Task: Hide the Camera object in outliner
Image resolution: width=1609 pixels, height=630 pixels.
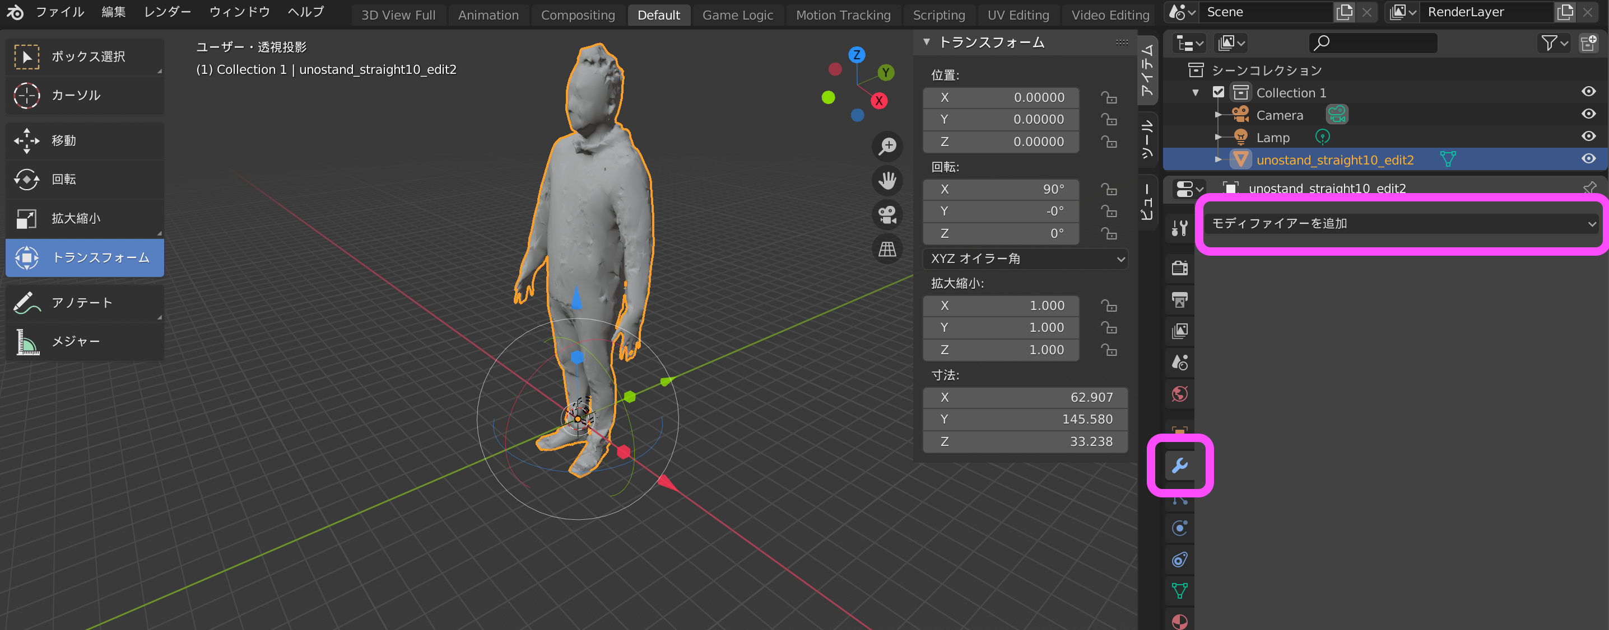Action: [1588, 114]
